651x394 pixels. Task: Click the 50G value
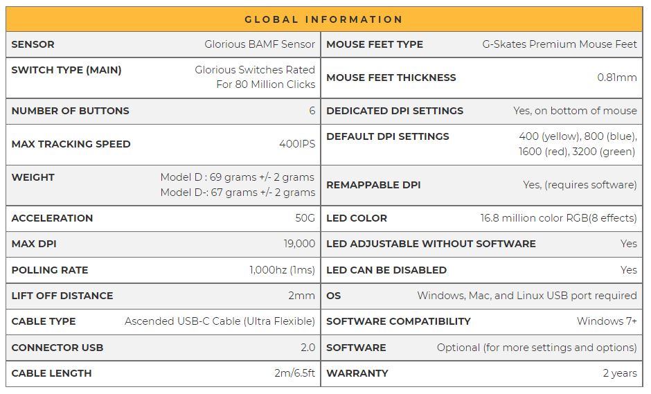tap(305, 218)
